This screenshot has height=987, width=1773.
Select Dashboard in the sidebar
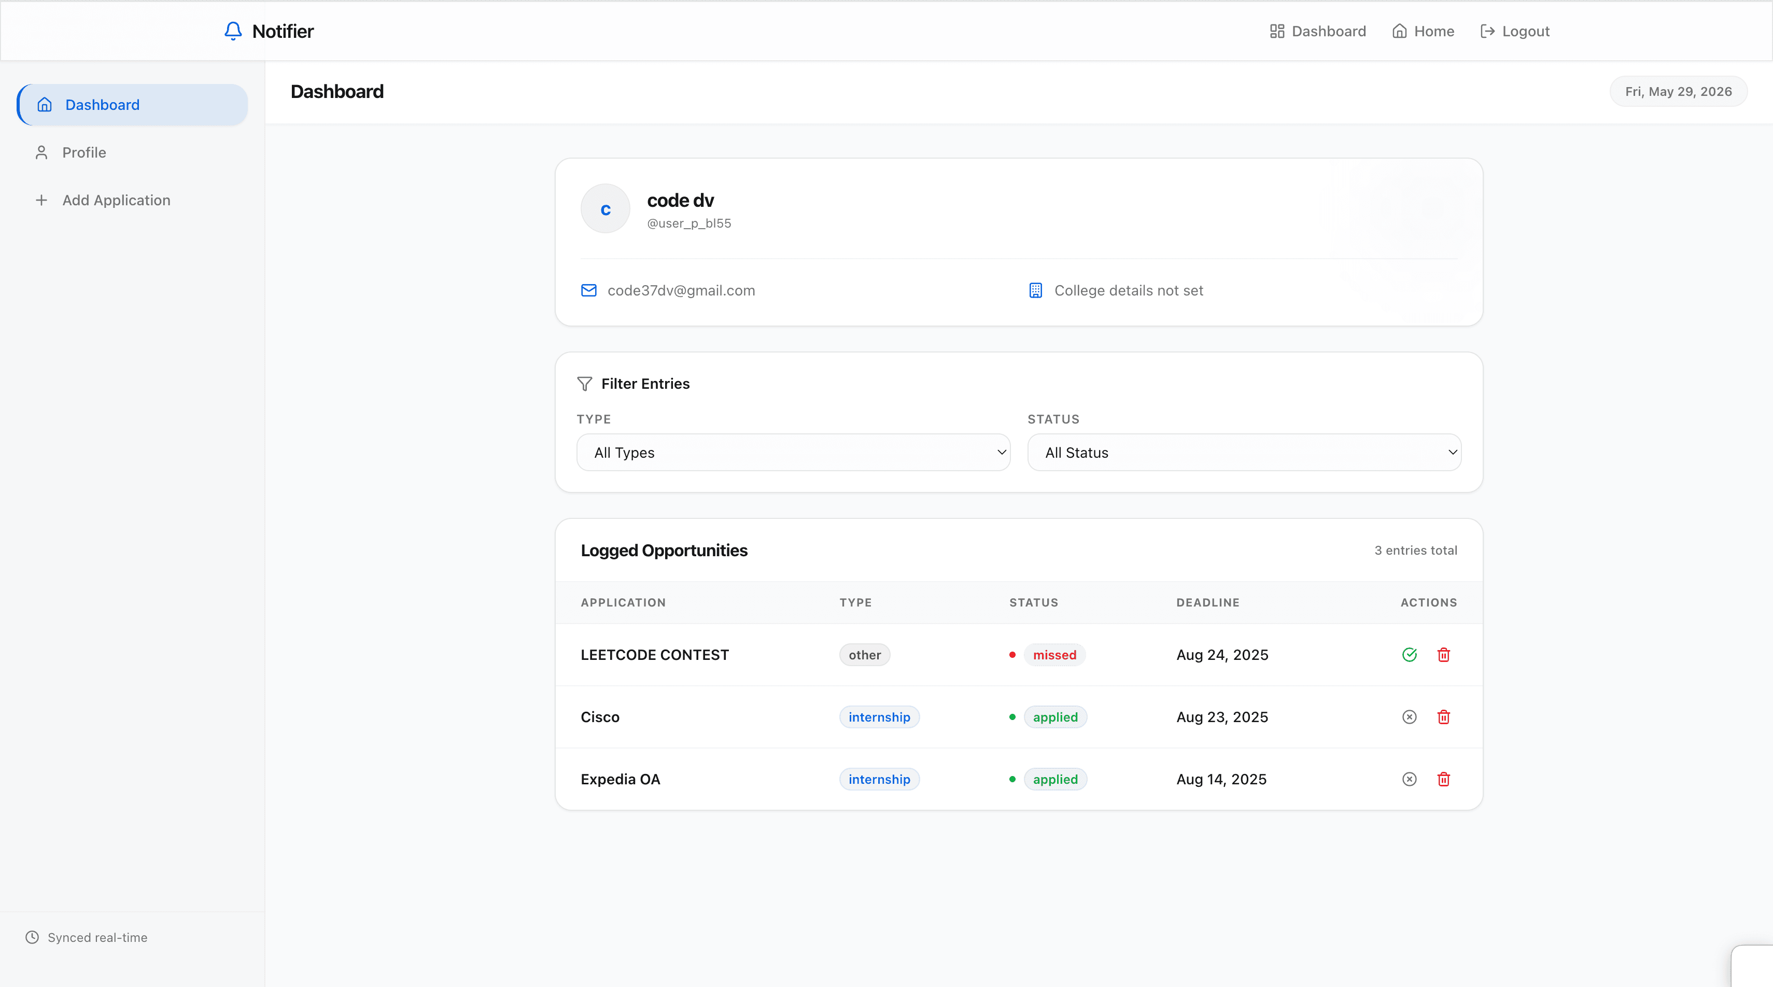click(132, 105)
